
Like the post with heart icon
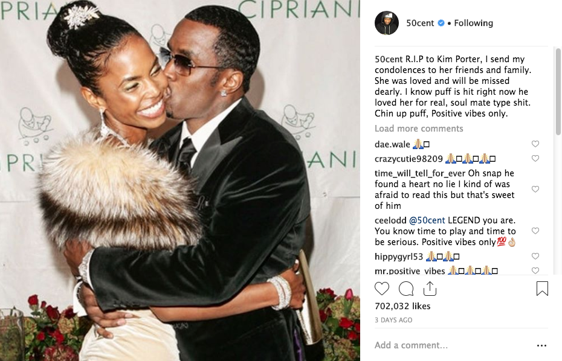point(382,289)
